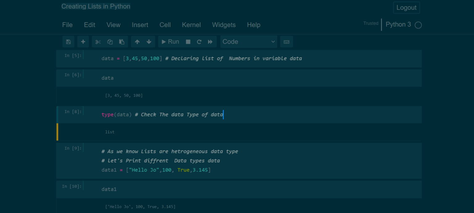Click the Logout button
474x213 pixels.
(406, 8)
